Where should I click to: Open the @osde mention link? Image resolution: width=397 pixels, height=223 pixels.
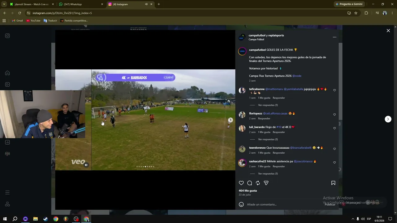click(x=297, y=76)
